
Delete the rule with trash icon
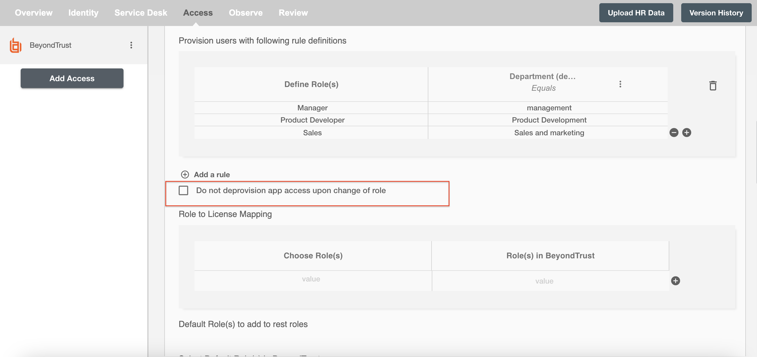click(713, 86)
